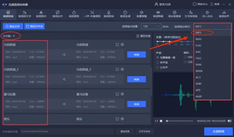Click the edit icon for 音乐
The width and height of the screenshot is (234, 137).
(117, 119)
